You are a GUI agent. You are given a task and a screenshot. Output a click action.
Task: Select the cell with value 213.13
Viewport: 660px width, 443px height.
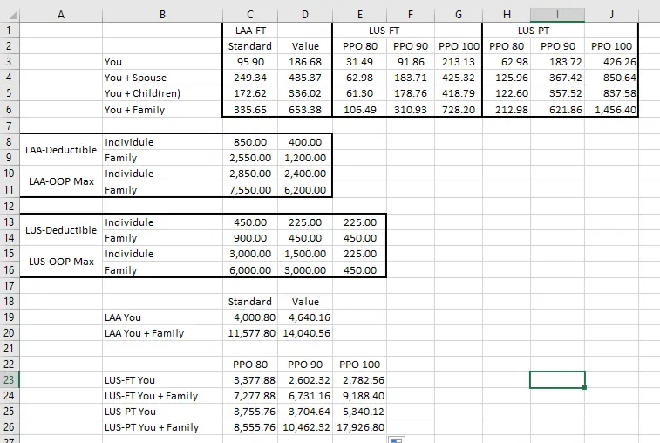(x=458, y=62)
